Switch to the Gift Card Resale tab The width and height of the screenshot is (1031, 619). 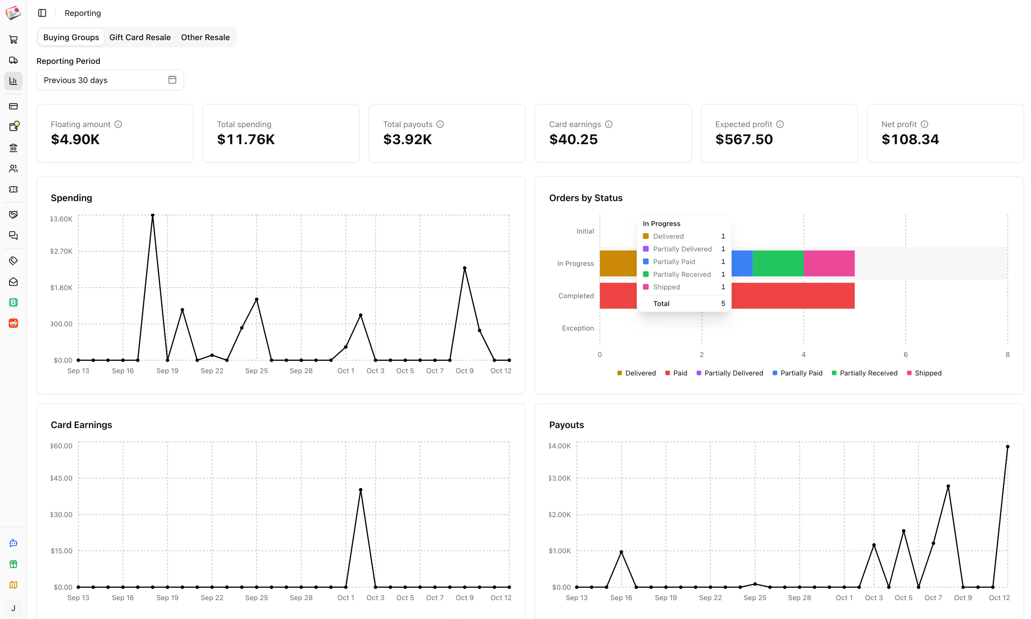tap(140, 37)
